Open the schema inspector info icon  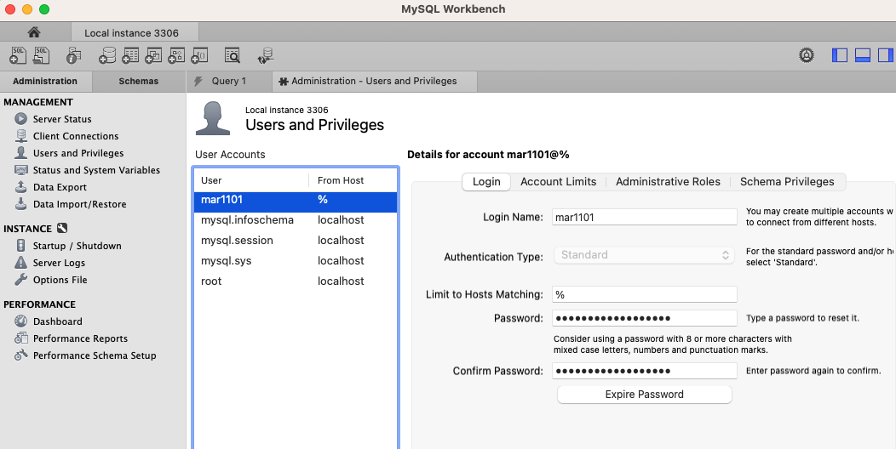(74, 55)
